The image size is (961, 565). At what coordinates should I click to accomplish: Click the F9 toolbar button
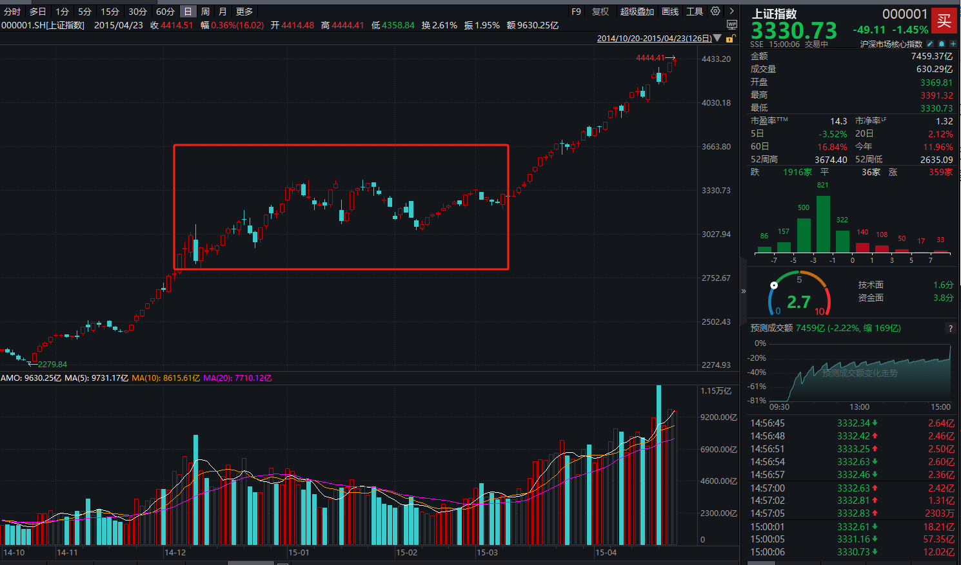(x=576, y=12)
